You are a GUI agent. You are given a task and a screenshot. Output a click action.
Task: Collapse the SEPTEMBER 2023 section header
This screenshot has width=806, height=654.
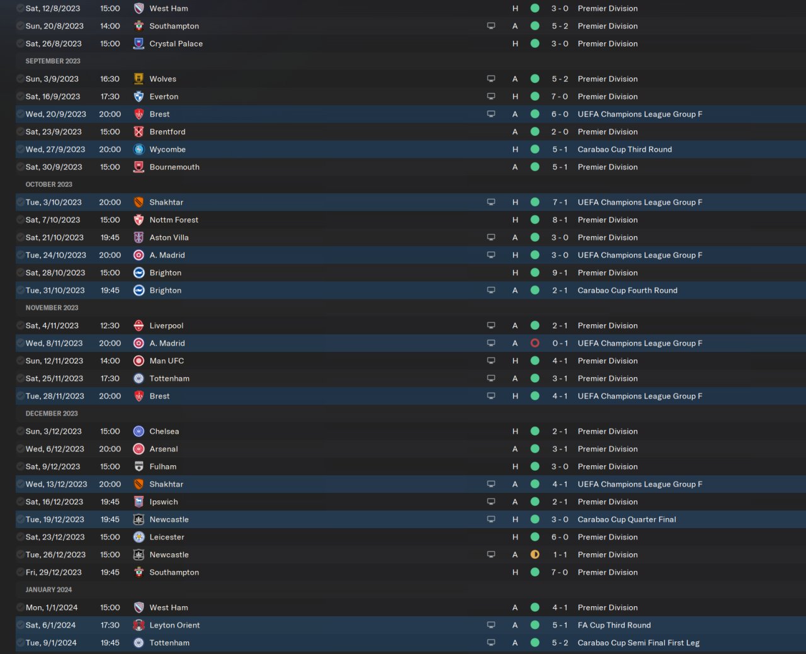[53, 61]
